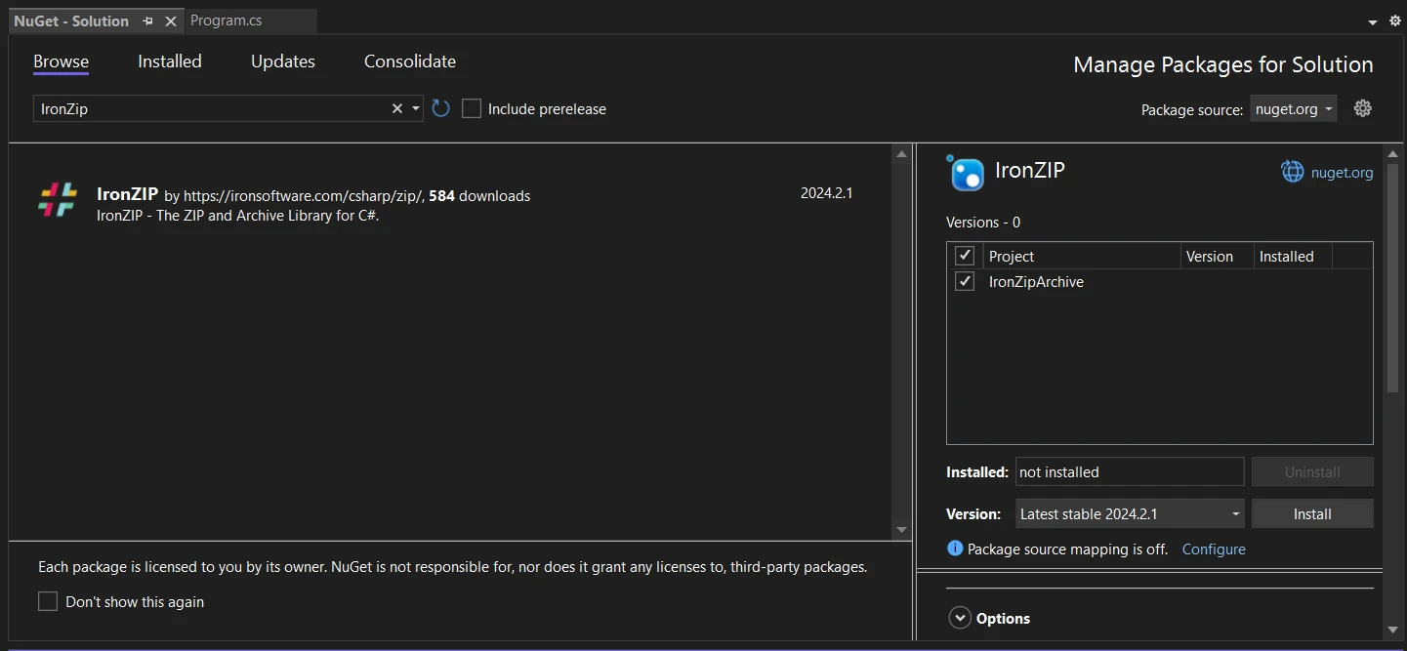The width and height of the screenshot is (1407, 651).
Task: Open the Configure link for source mapping
Action: pyautogui.click(x=1213, y=549)
